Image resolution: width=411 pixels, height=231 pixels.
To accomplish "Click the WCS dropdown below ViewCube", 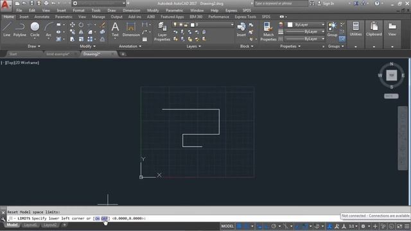I will 391,96.
